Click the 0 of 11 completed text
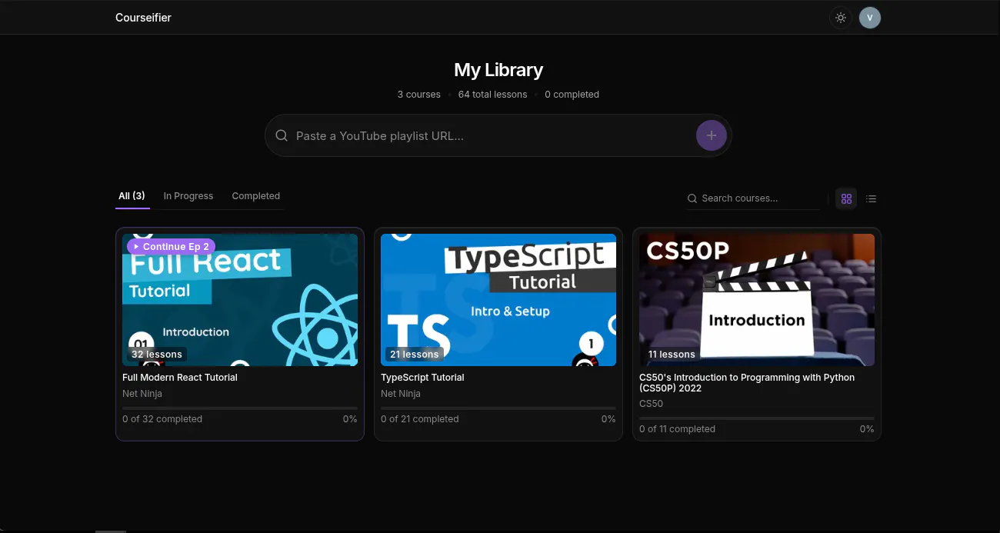The width and height of the screenshot is (1000, 533). pos(678,429)
